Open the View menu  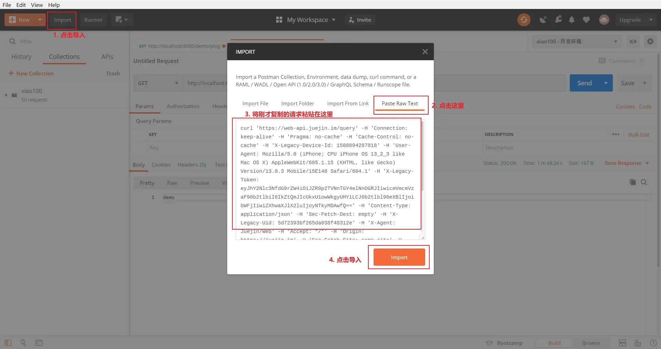point(37,5)
